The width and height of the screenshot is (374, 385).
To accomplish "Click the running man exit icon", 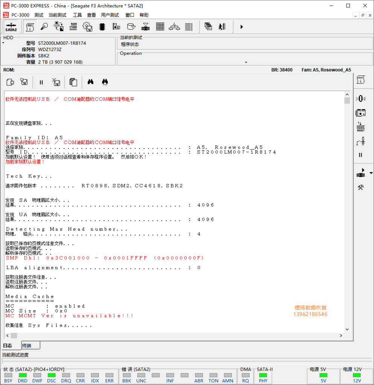I will (x=222, y=27).
